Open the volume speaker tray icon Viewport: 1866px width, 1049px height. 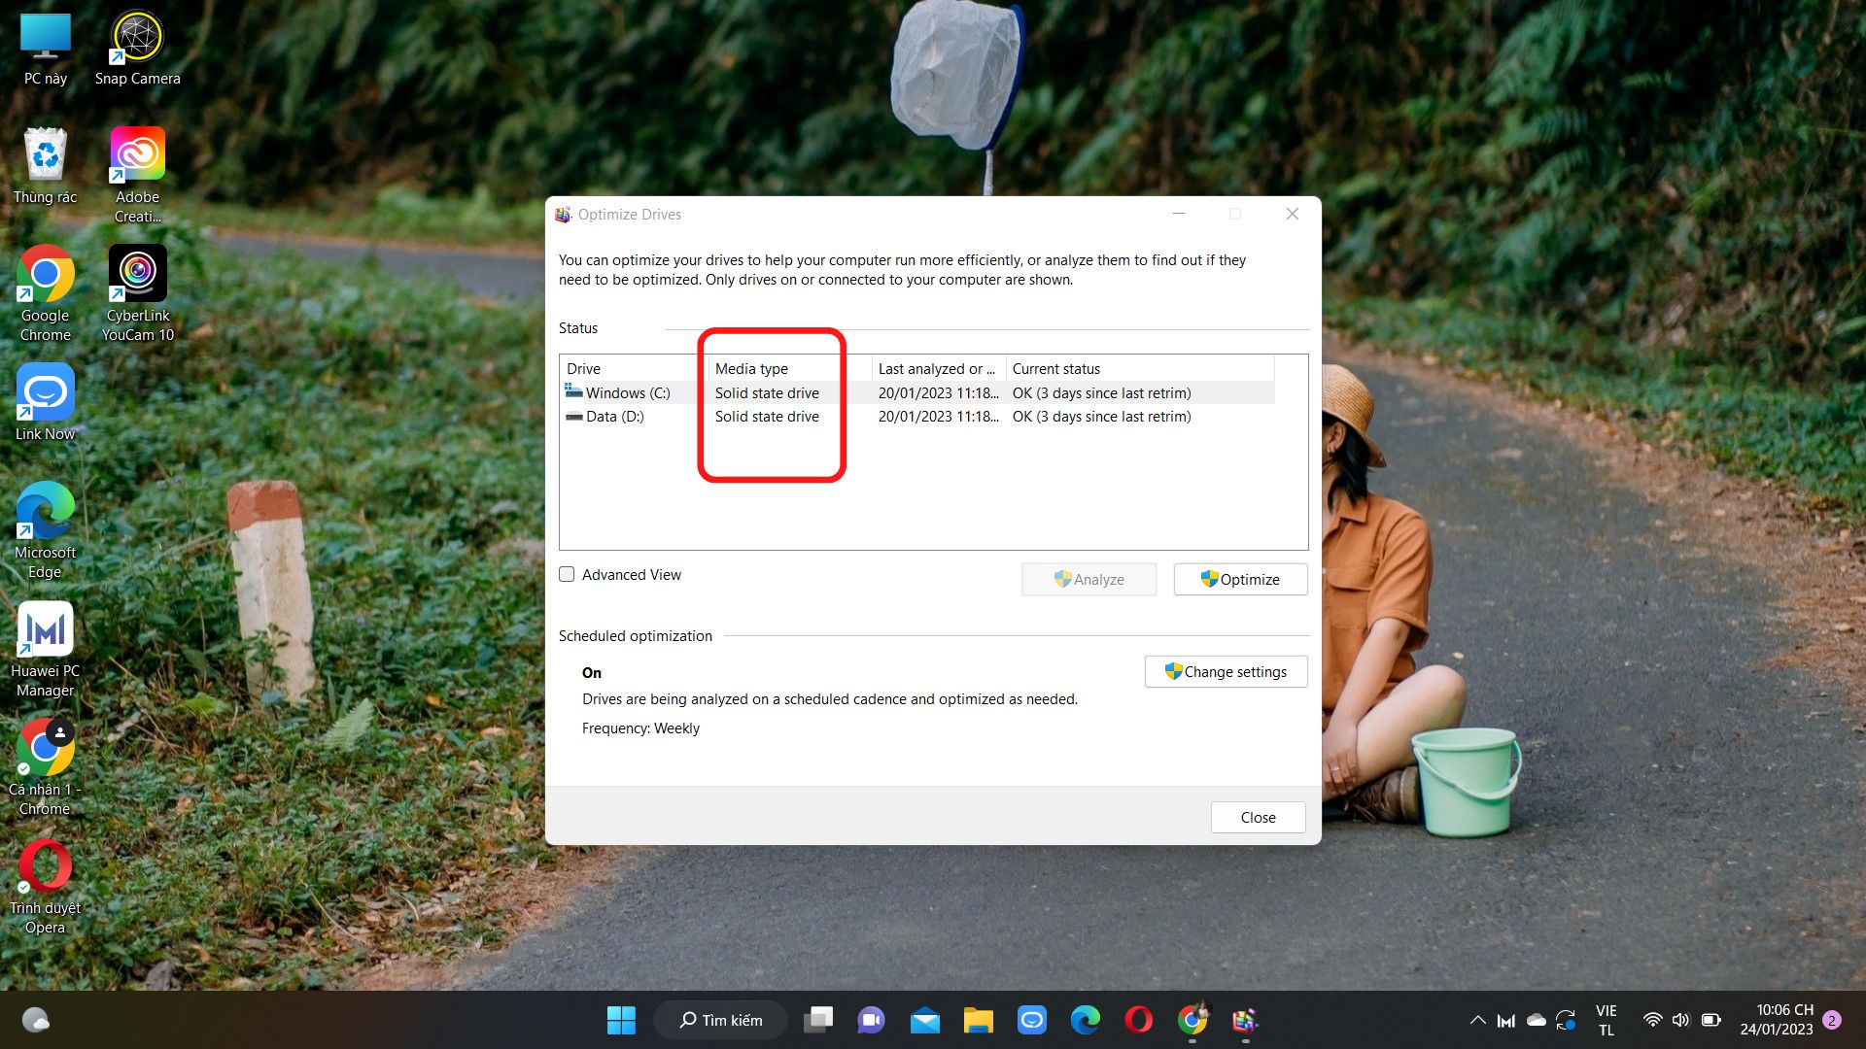coord(1681,1020)
